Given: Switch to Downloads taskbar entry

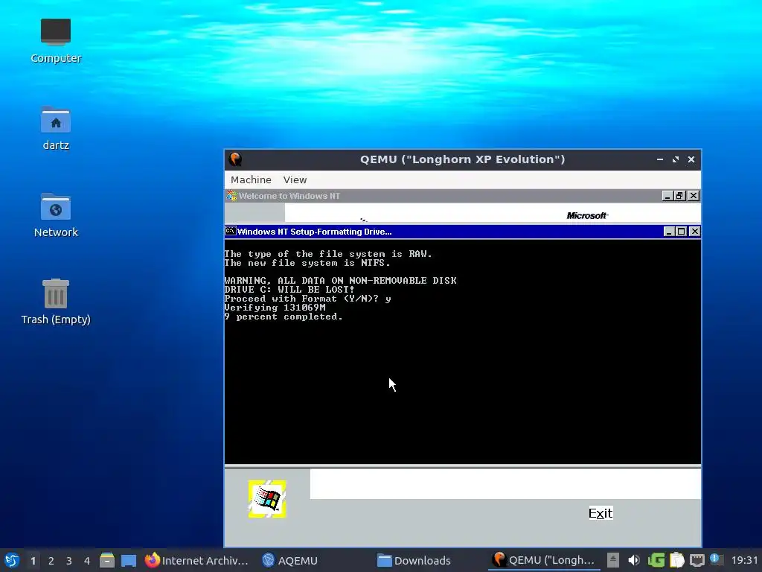Looking at the screenshot, I should tap(414, 560).
